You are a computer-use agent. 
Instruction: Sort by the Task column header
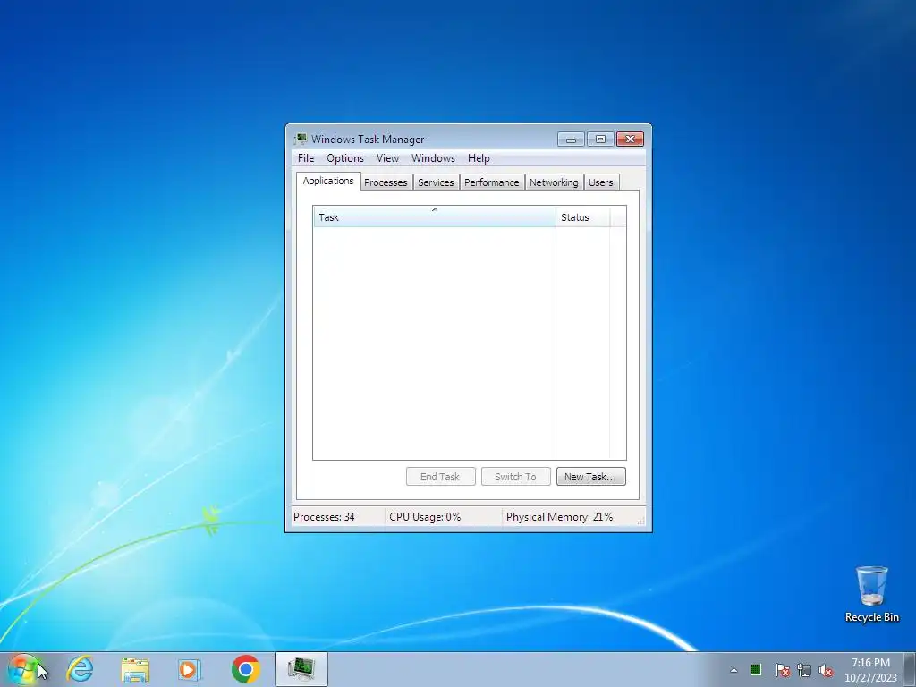pyautogui.click(x=435, y=217)
